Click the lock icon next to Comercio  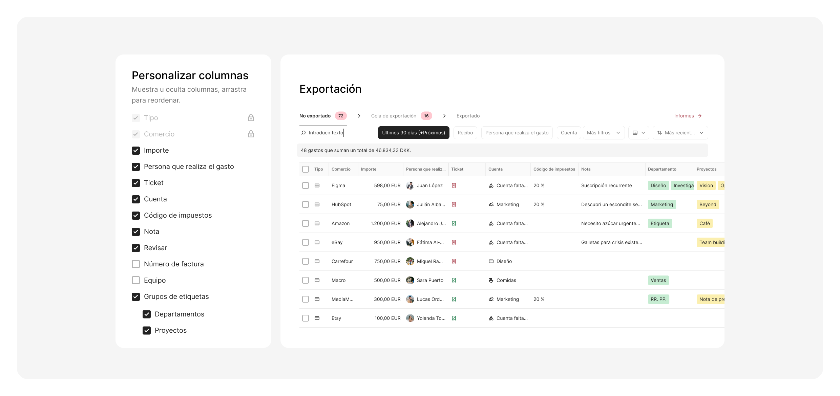tap(251, 134)
